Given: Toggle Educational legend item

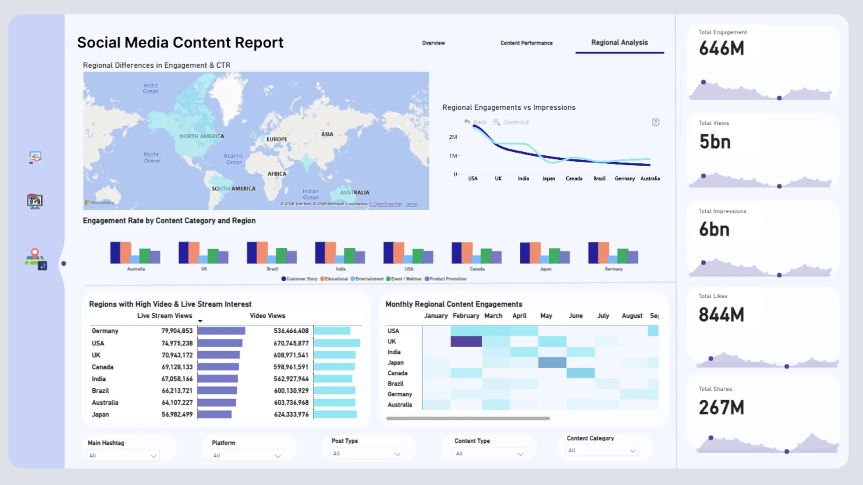Looking at the screenshot, I should tap(334, 279).
